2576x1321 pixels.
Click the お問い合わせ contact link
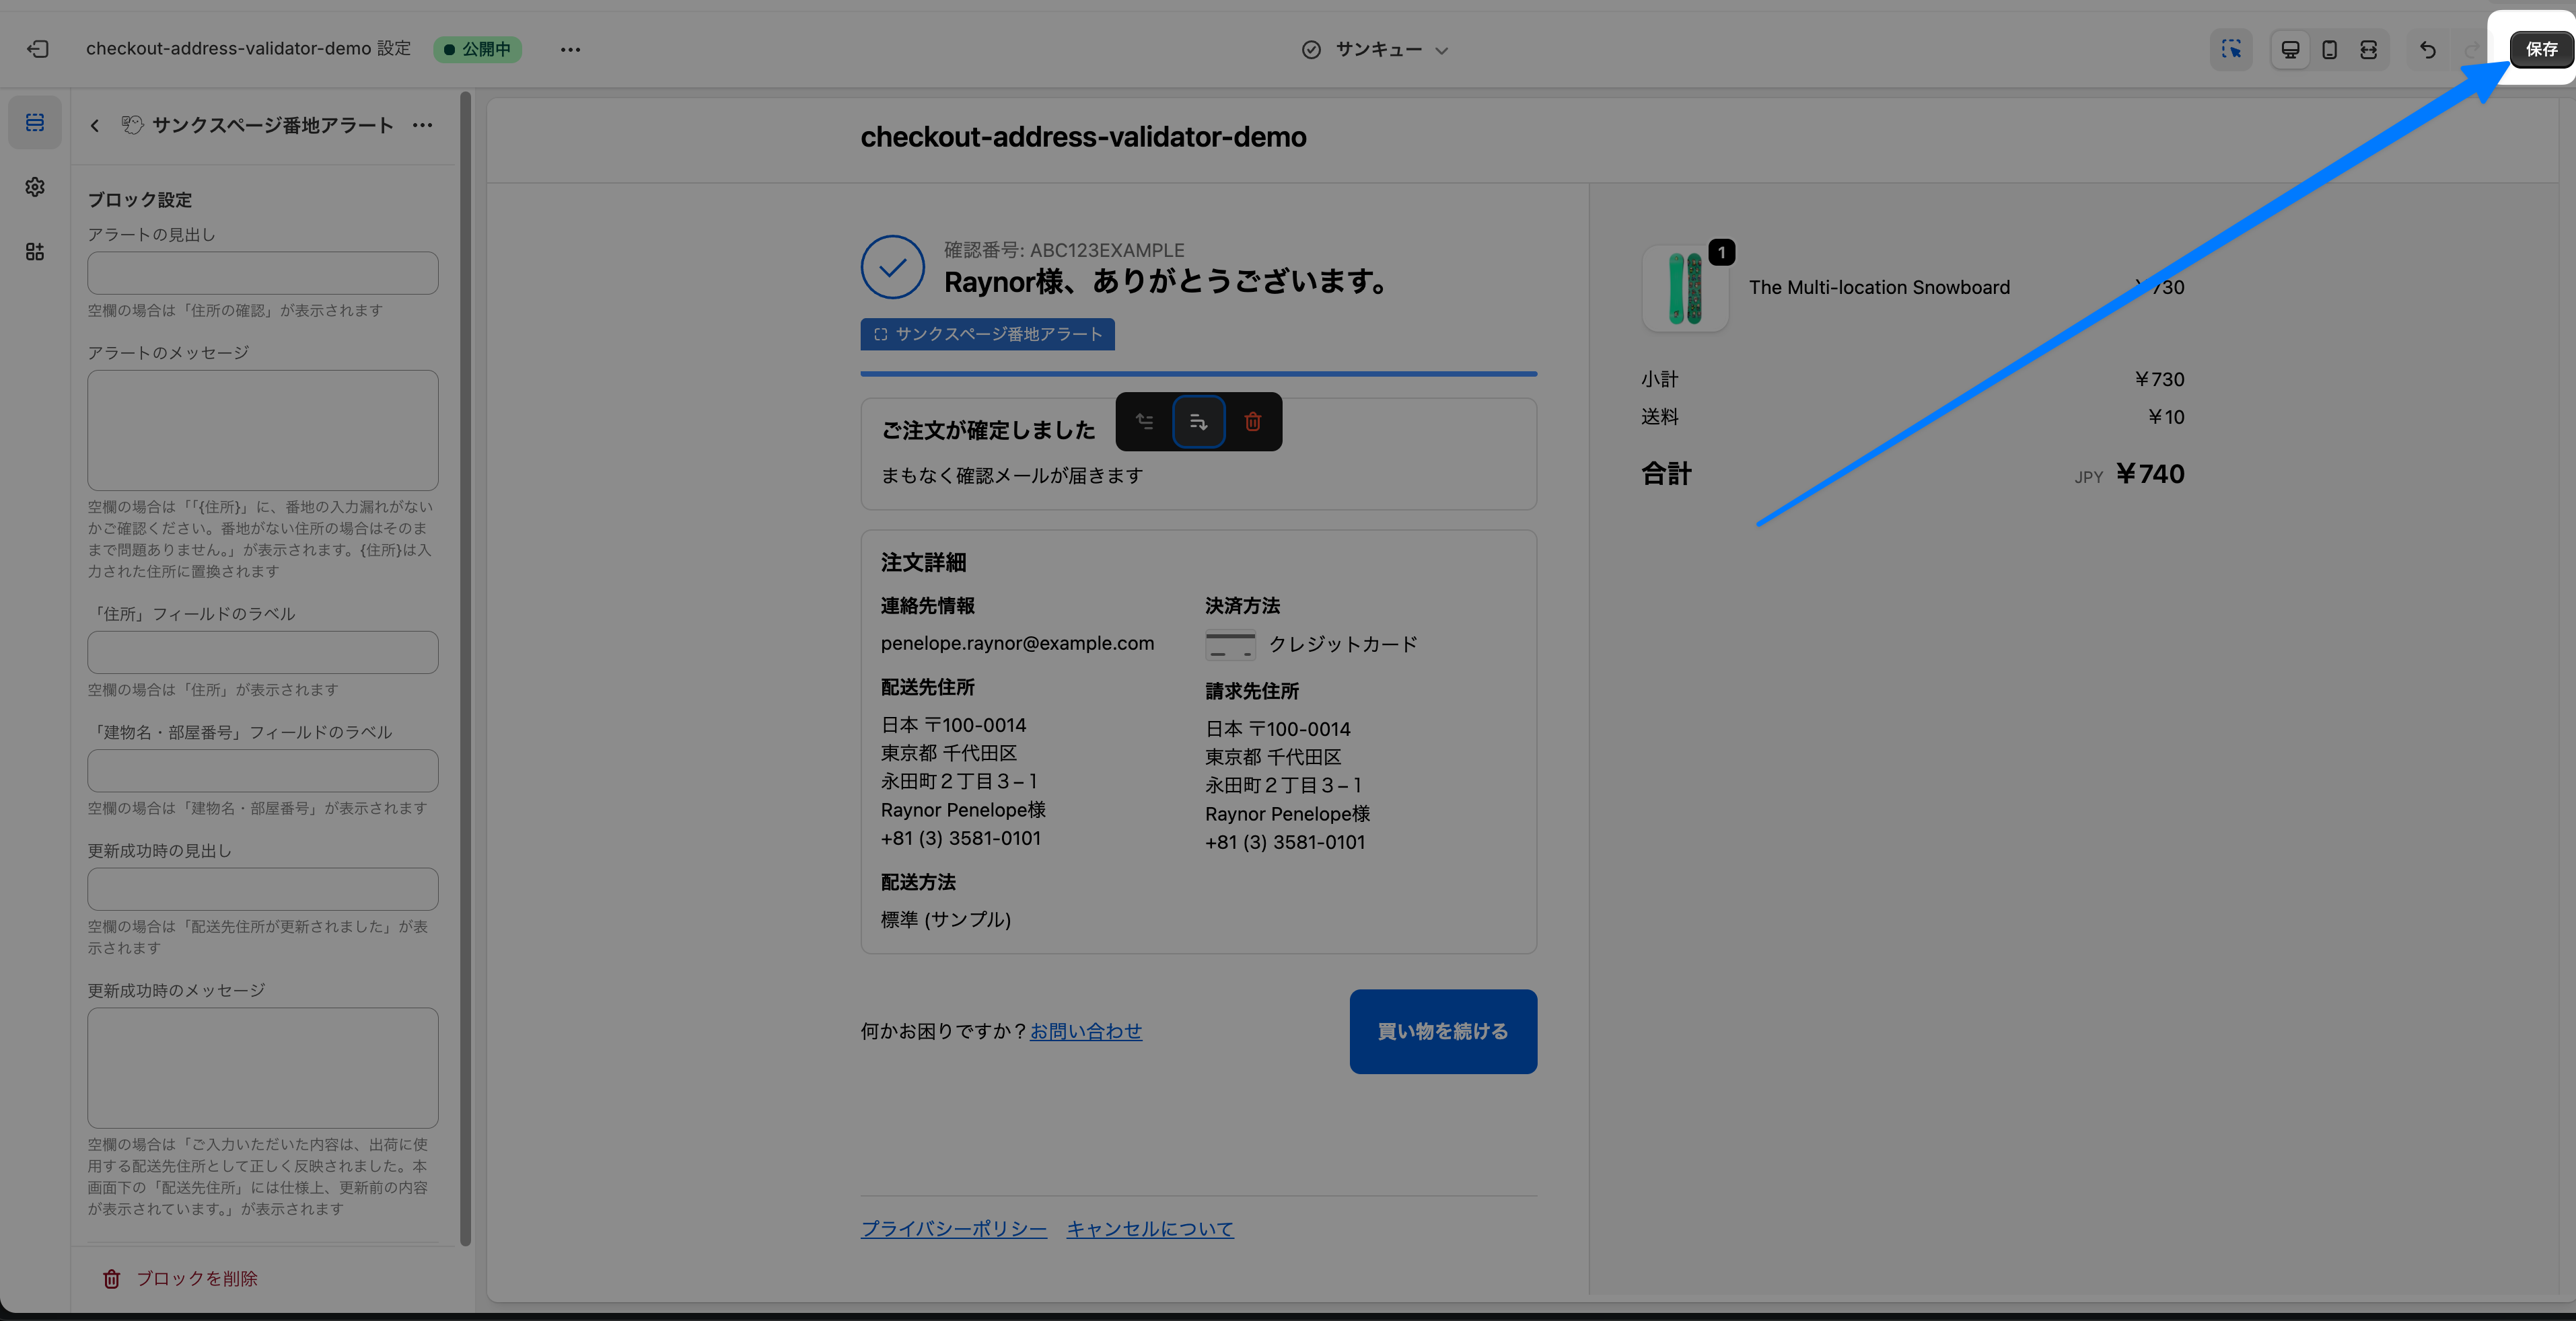point(1085,1031)
